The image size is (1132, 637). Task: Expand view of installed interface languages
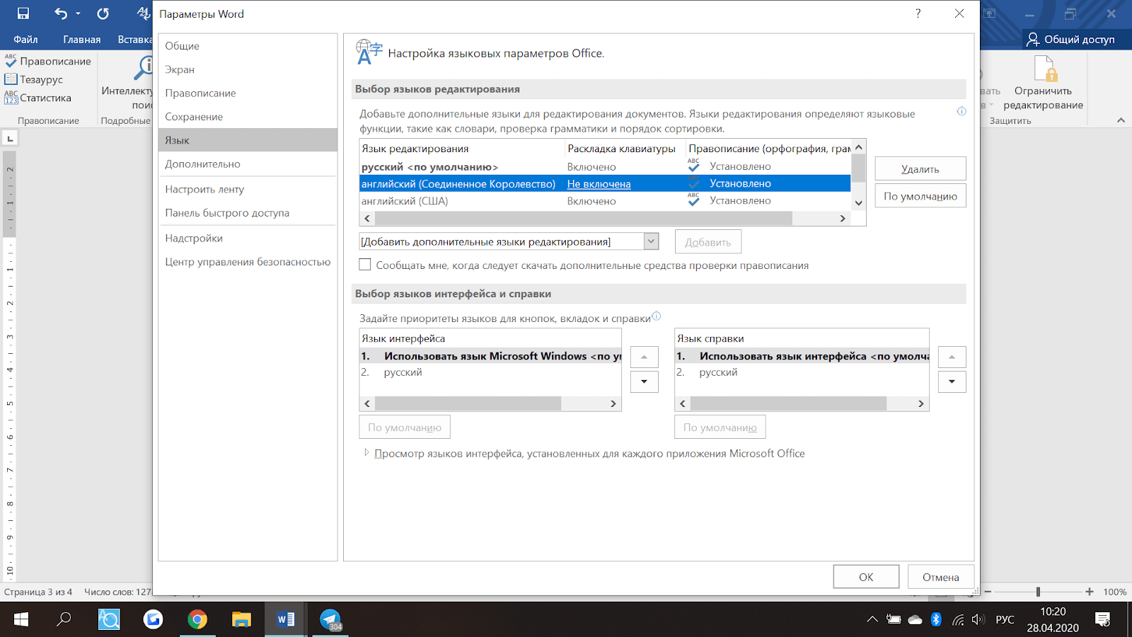pos(366,453)
